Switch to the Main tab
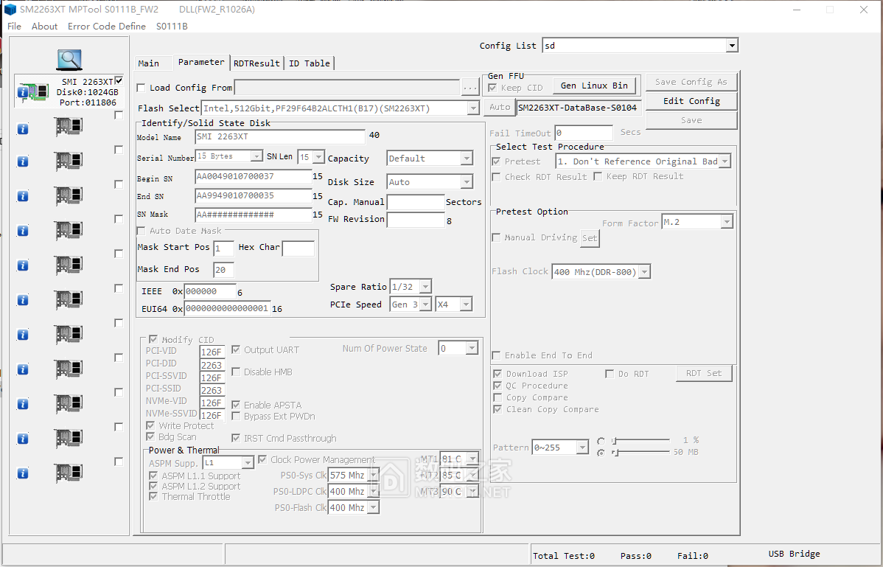 pos(149,63)
